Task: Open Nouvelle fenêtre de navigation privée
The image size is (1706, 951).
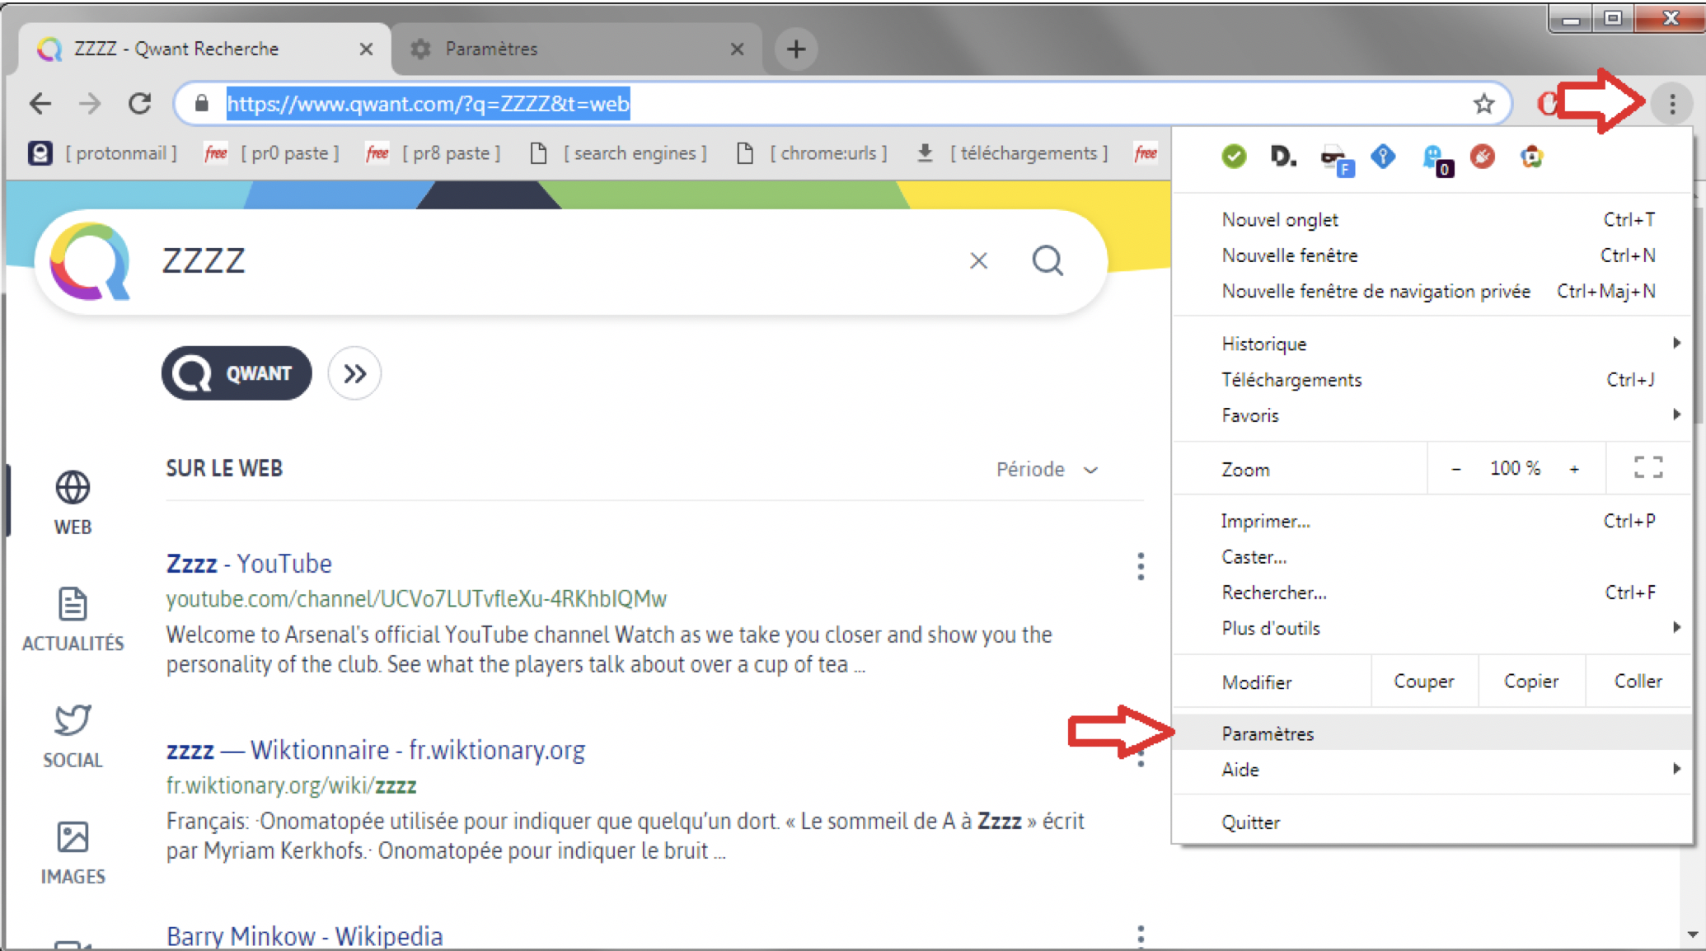Action: [x=1433, y=291]
